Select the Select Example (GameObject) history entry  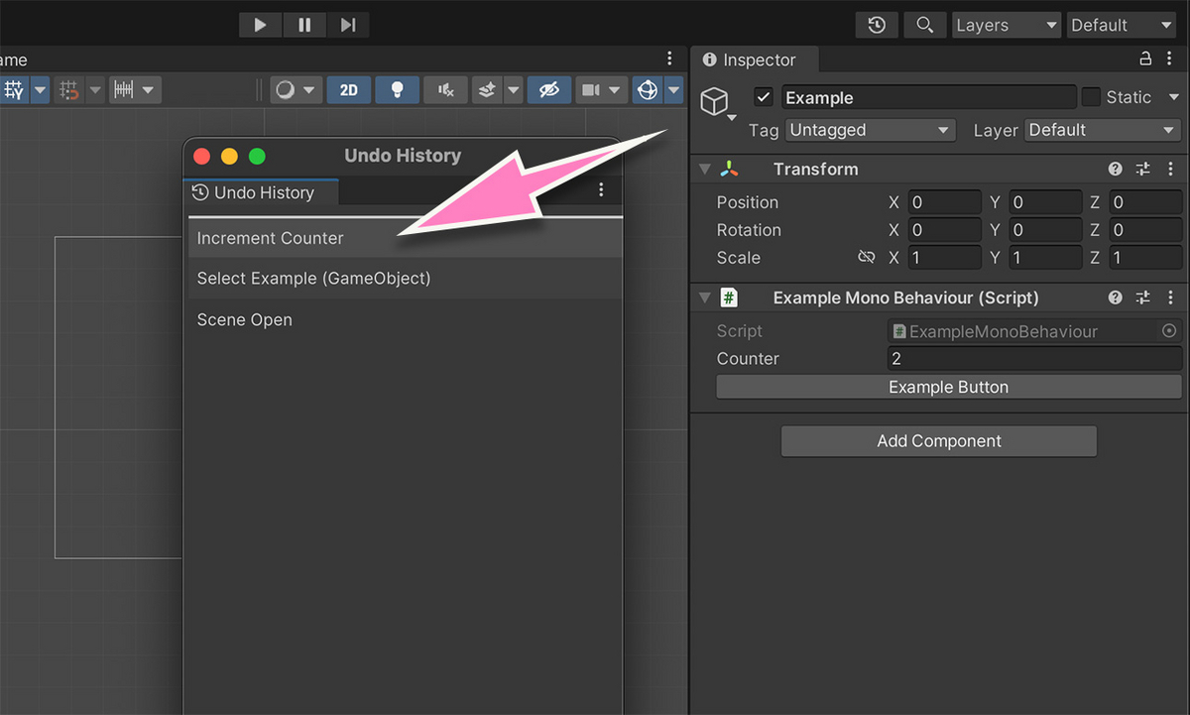click(405, 279)
